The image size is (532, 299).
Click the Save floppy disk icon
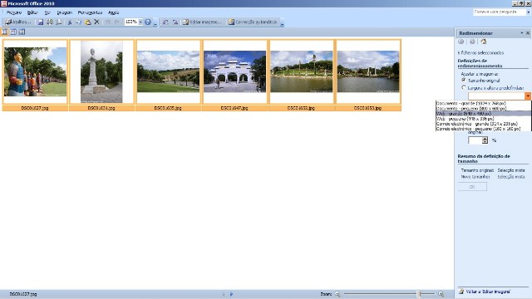pos(41,22)
